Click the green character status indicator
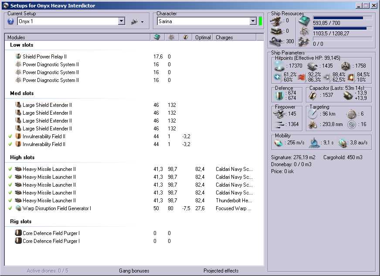380x276 pixels. [261, 21]
